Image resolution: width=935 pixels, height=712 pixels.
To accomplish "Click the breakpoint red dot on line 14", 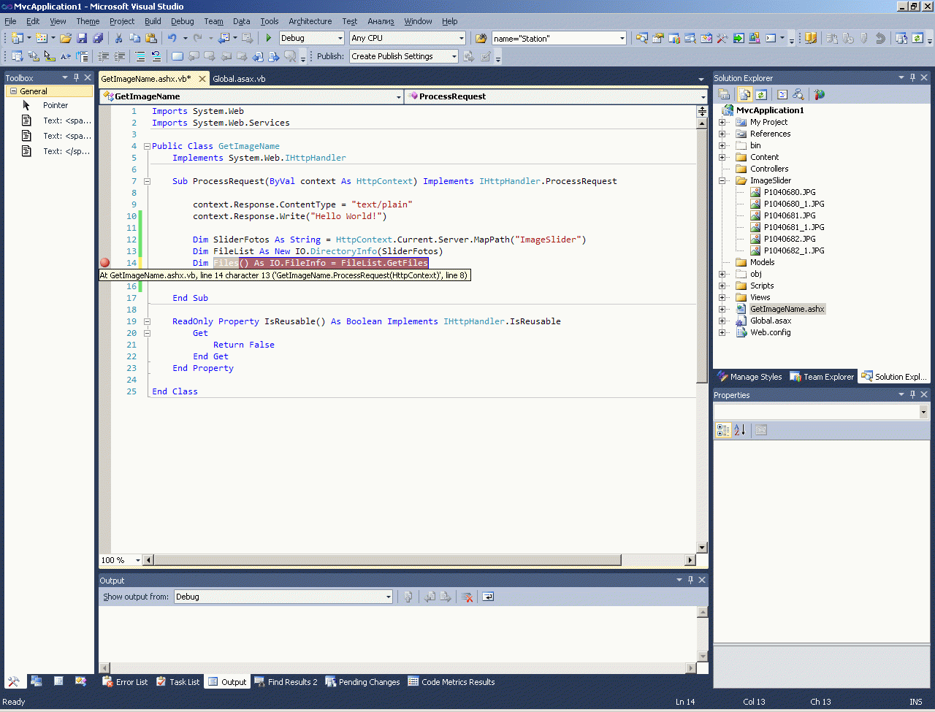I will 104,263.
